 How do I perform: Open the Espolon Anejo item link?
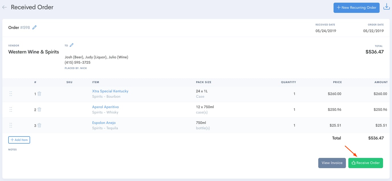pyautogui.click(x=104, y=122)
